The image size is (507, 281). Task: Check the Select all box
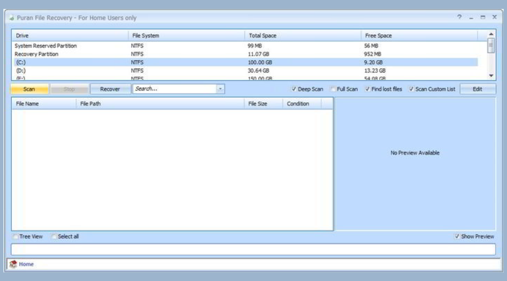click(x=54, y=237)
